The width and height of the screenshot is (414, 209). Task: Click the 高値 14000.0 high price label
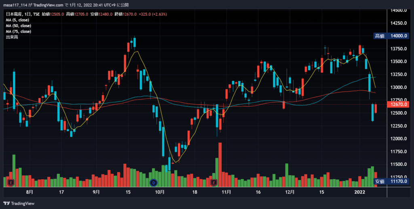click(391, 36)
